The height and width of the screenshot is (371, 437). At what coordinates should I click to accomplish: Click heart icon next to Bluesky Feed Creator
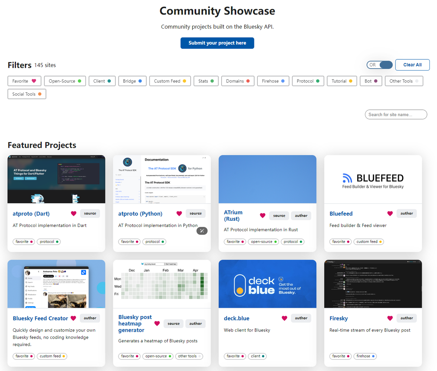coord(73,318)
